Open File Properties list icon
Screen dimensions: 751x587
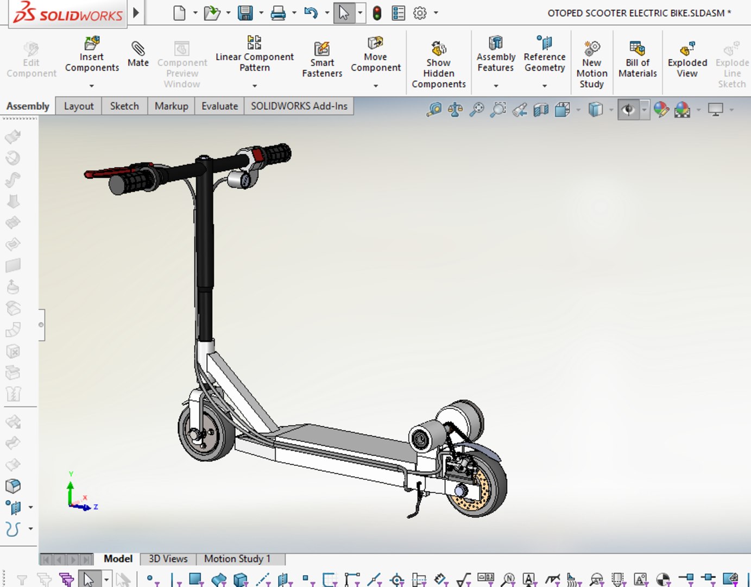[399, 13]
